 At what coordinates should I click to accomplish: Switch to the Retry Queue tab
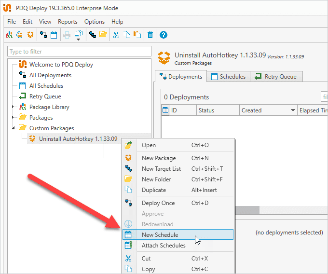pos(276,77)
